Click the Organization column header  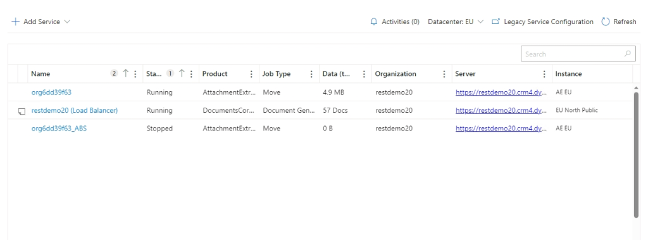pos(396,73)
